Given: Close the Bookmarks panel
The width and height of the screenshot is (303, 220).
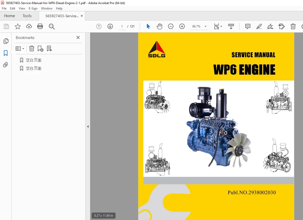Looking at the screenshot, I should (x=78, y=37).
